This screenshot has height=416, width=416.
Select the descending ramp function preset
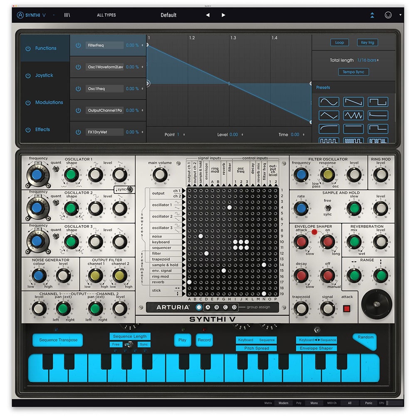click(x=353, y=102)
